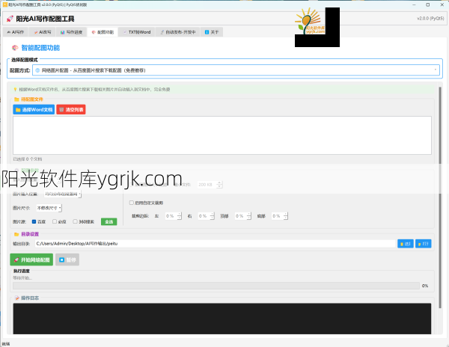Click the 打开 button beside the output directory
The height and width of the screenshot is (347, 449).
tap(424, 244)
